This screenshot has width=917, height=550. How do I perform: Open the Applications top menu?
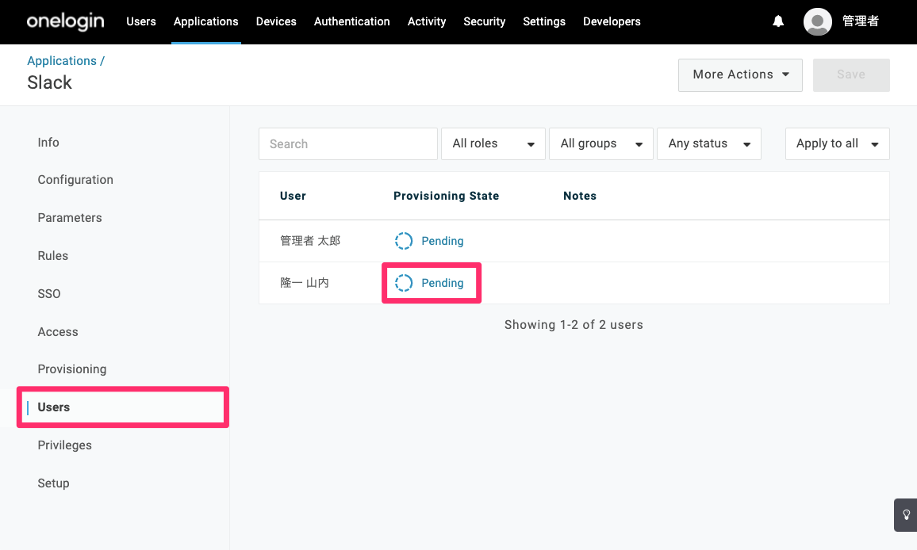pos(206,21)
